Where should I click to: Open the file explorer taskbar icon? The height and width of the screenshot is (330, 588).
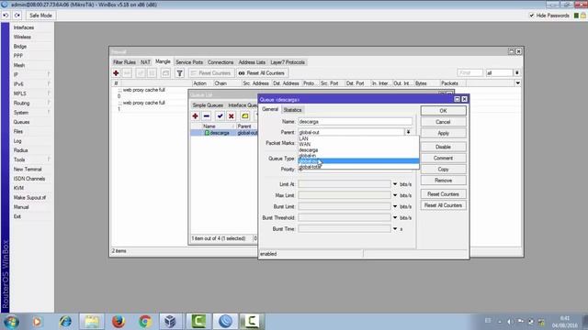click(x=92, y=321)
